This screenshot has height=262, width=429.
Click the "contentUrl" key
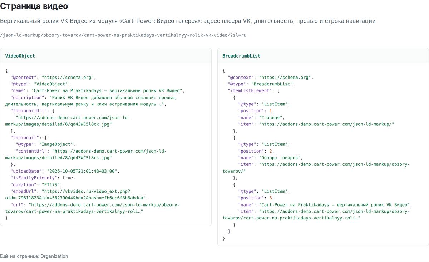[x=31, y=151]
